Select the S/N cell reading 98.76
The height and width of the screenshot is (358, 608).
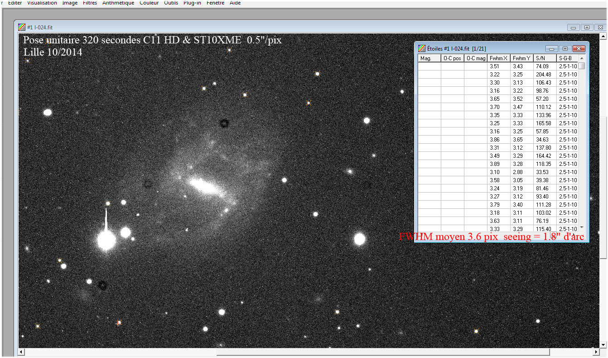pos(545,91)
